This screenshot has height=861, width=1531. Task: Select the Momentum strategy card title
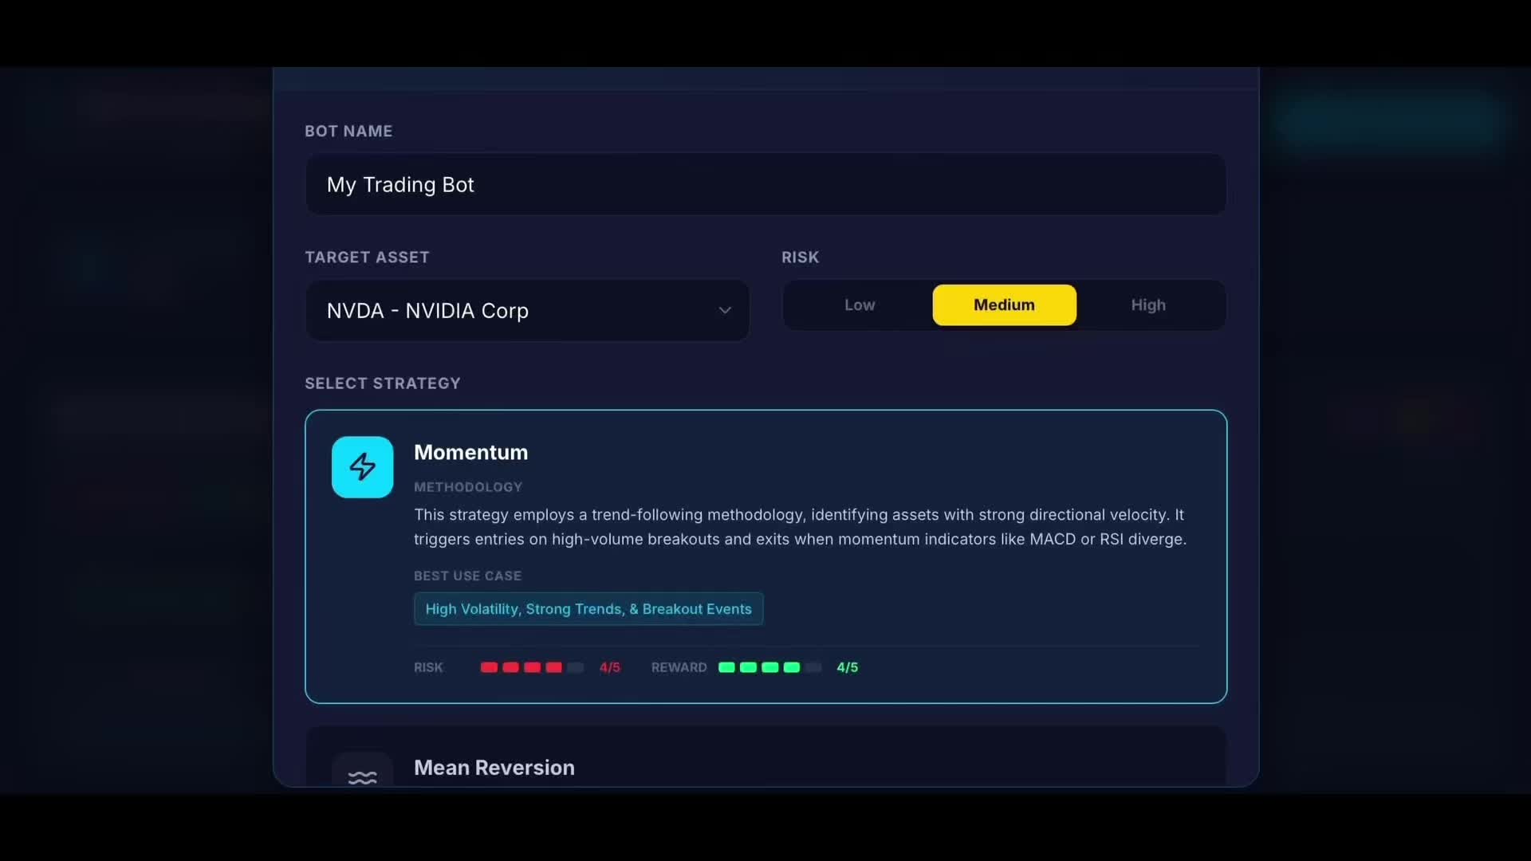click(470, 453)
